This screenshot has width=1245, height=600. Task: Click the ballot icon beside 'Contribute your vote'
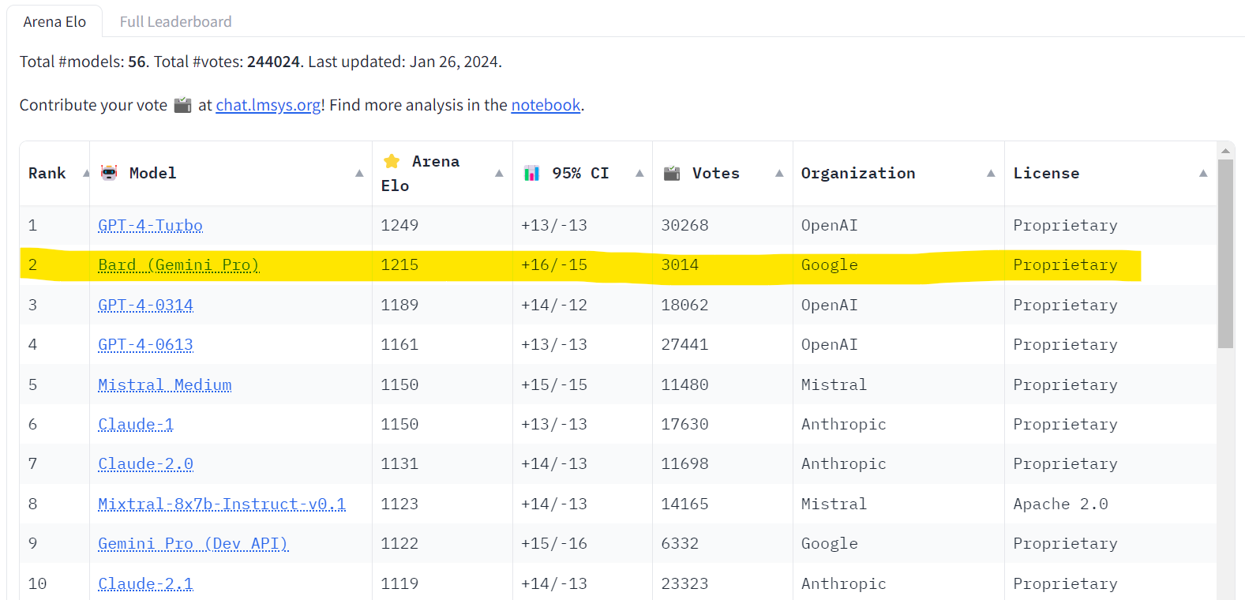[x=182, y=105]
